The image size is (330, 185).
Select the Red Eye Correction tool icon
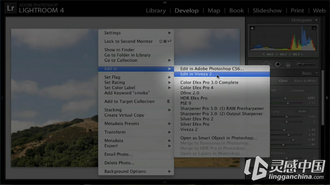278,64
